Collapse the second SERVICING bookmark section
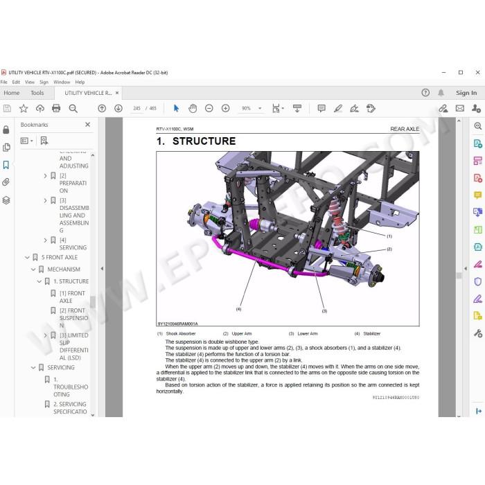 [33, 367]
